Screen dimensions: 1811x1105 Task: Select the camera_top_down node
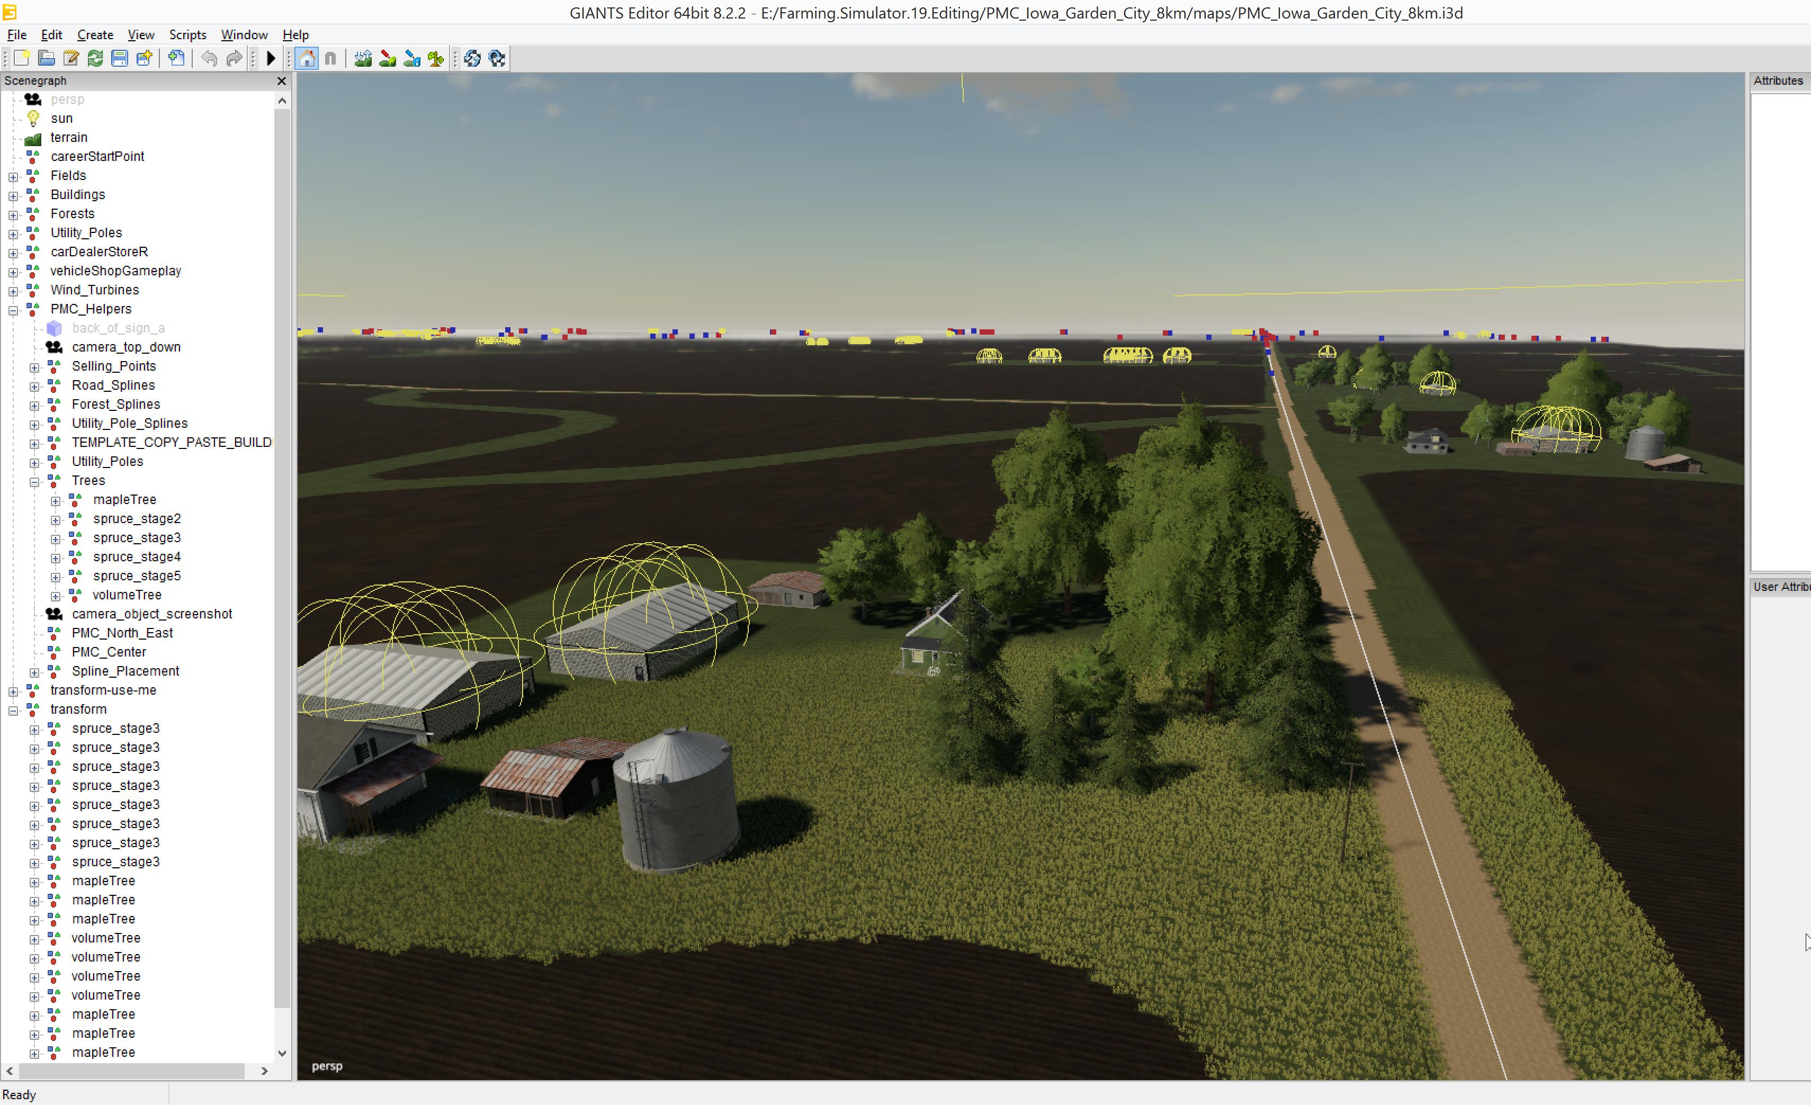click(x=127, y=347)
